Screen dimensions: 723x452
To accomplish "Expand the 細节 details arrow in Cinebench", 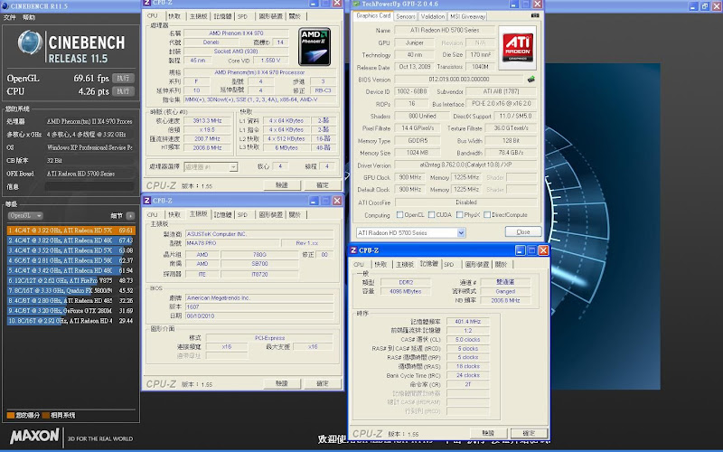I will [x=131, y=215].
